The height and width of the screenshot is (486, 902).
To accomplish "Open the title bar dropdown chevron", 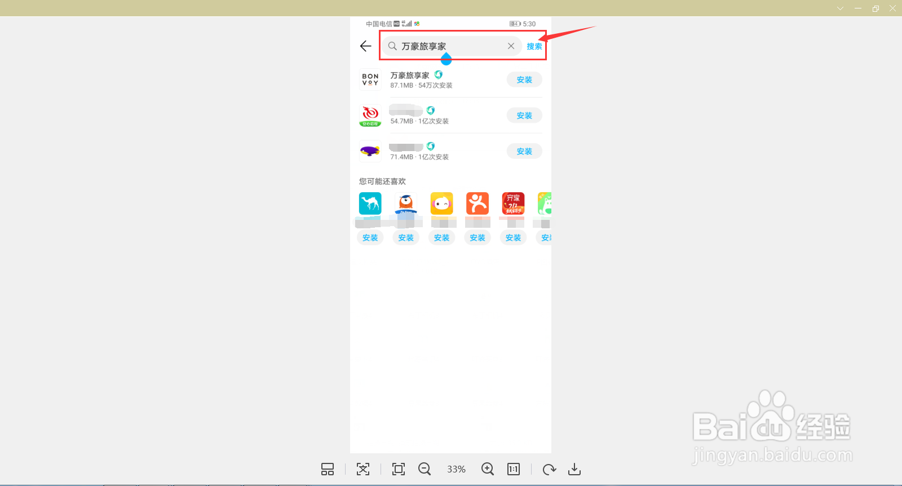I will pos(840,8).
